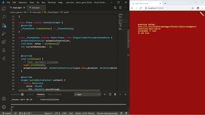Create a new terminal with plus icon
205x115 pixels.
[x=105, y=94]
